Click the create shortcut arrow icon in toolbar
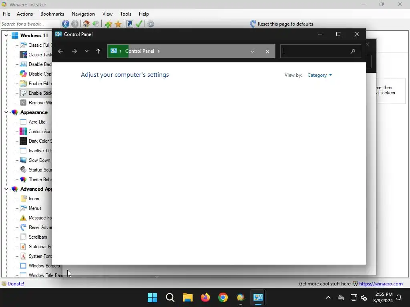This screenshot has height=307, width=410. (x=129, y=24)
